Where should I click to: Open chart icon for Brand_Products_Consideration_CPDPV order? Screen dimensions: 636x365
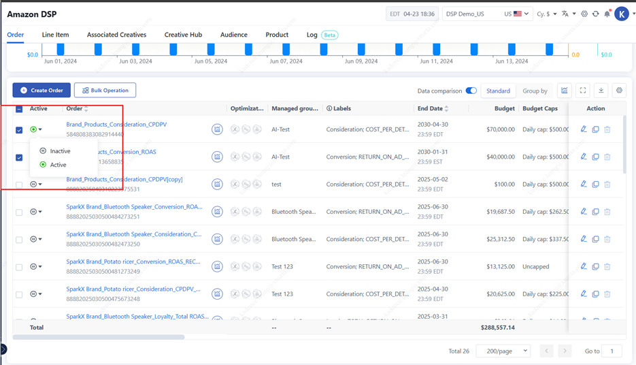(217, 129)
